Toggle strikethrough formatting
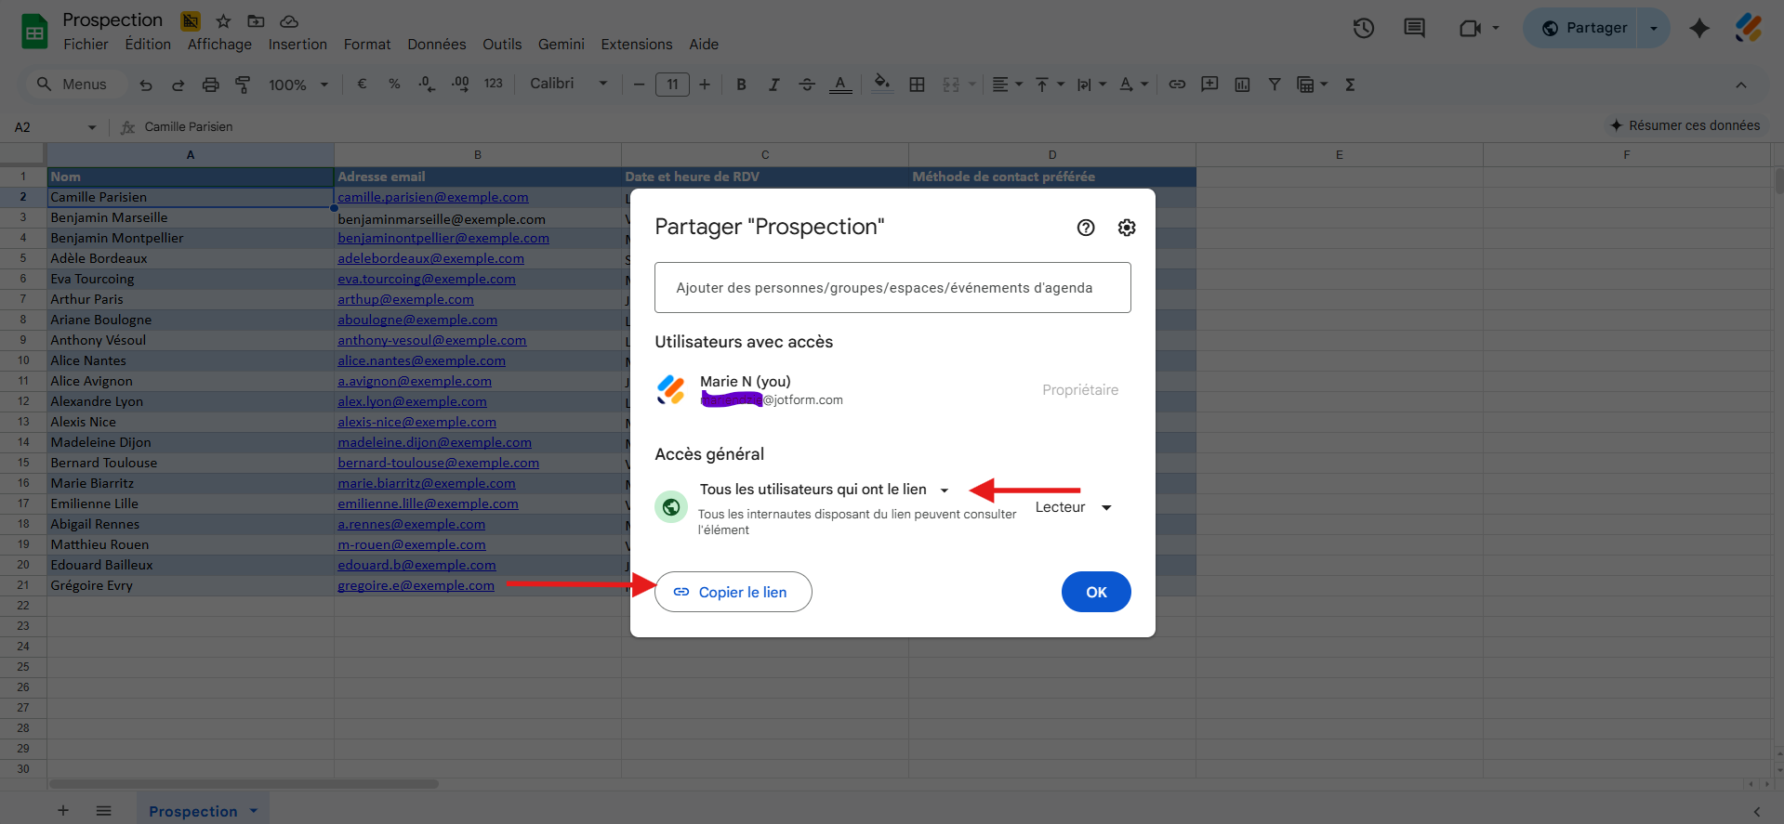Image resolution: width=1784 pixels, height=824 pixels. click(x=807, y=85)
